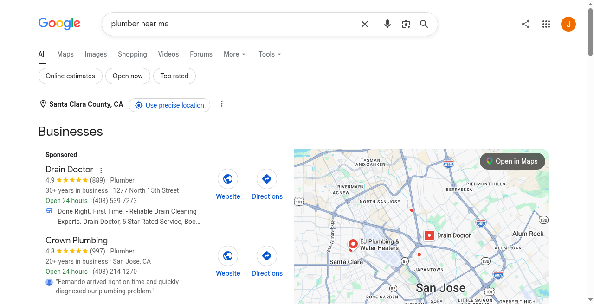
Task: Toggle the Online estimates filter chip
Action: pos(70,76)
